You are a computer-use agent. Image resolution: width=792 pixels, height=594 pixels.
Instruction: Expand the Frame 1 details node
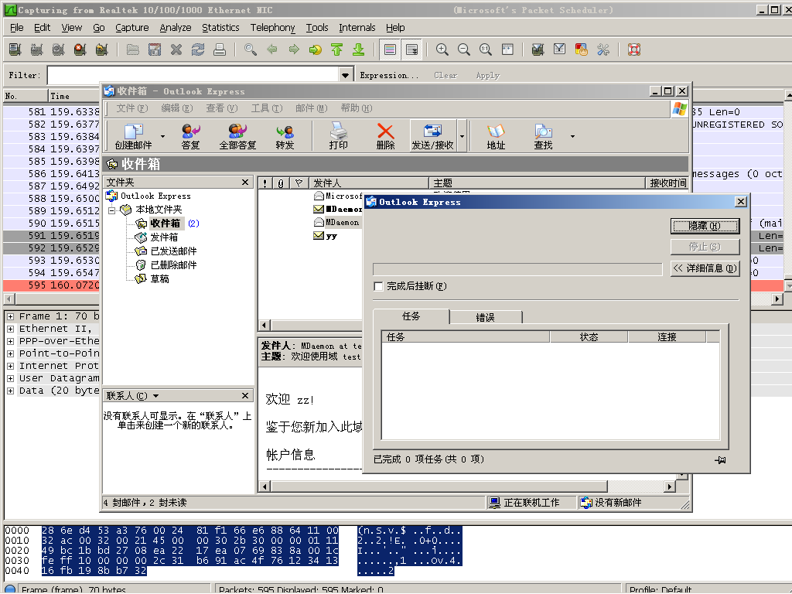point(10,316)
